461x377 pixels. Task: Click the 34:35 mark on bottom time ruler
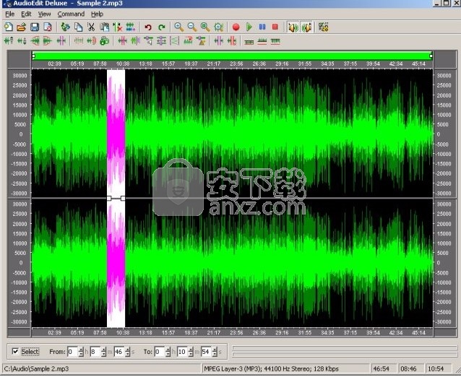pyautogui.click(x=327, y=333)
